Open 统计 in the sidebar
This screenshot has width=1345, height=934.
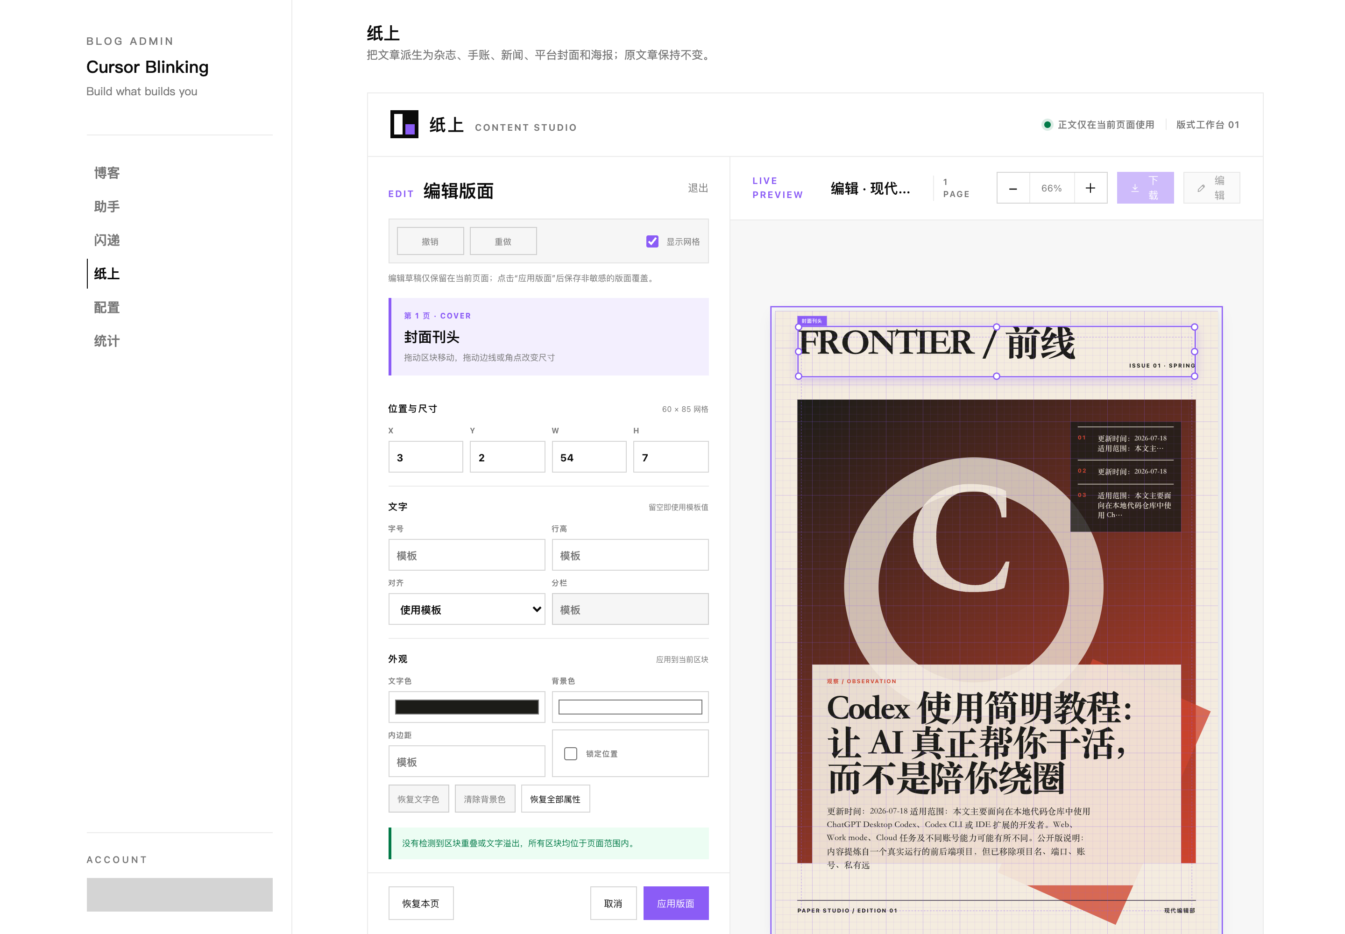coord(106,340)
